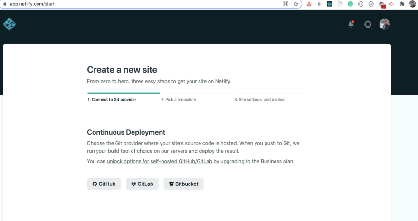This screenshot has width=418, height=221.
Task: Select step 1 Connect to Git provider
Action: [x=112, y=99]
